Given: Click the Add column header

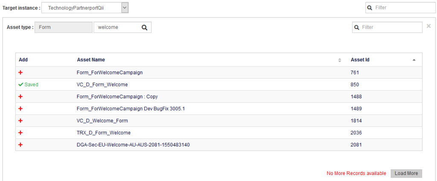Looking at the screenshot, I should tap(23, 60).
